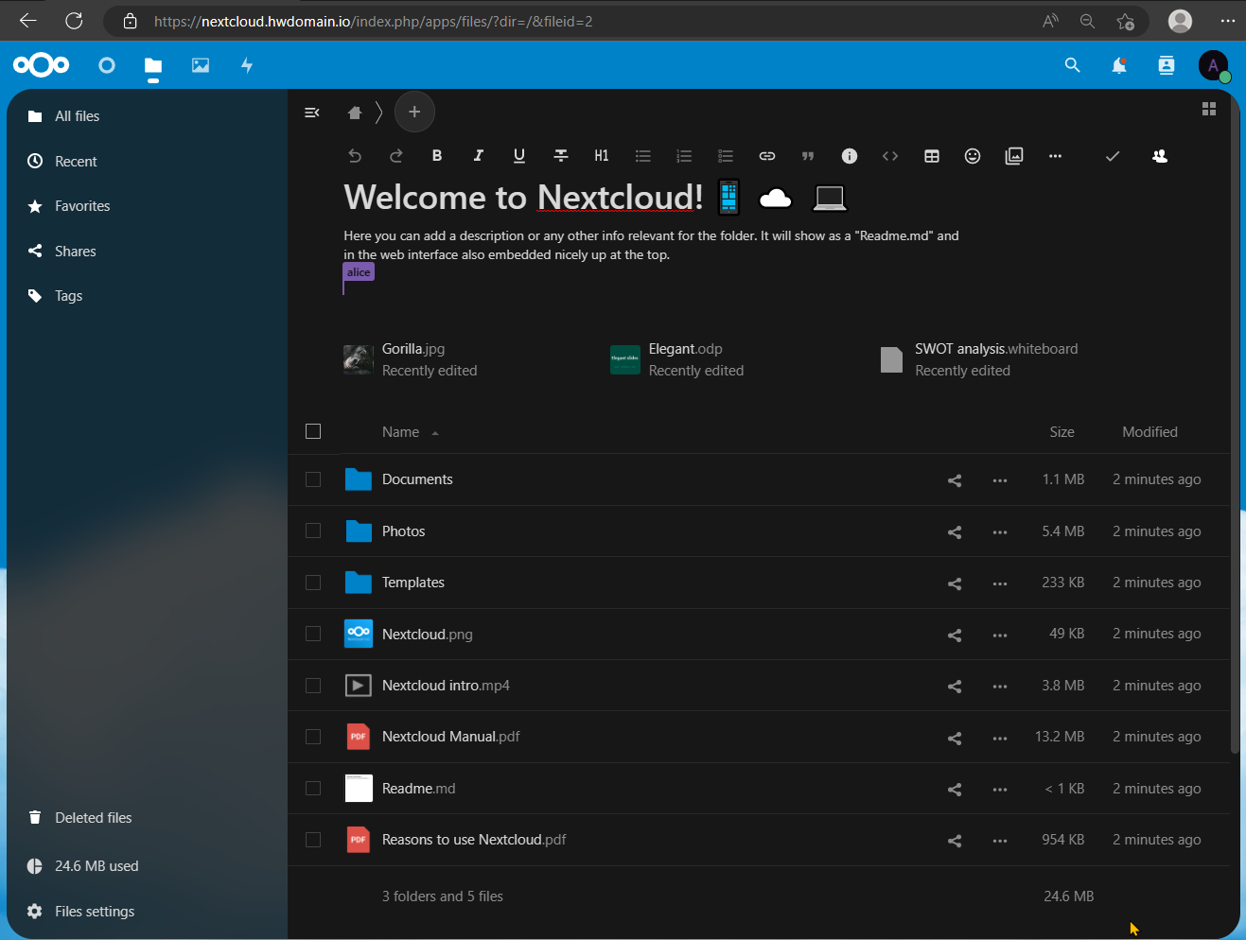
Task: Open Gorilla.jpg from recently edited
Action: click(413, 348)
